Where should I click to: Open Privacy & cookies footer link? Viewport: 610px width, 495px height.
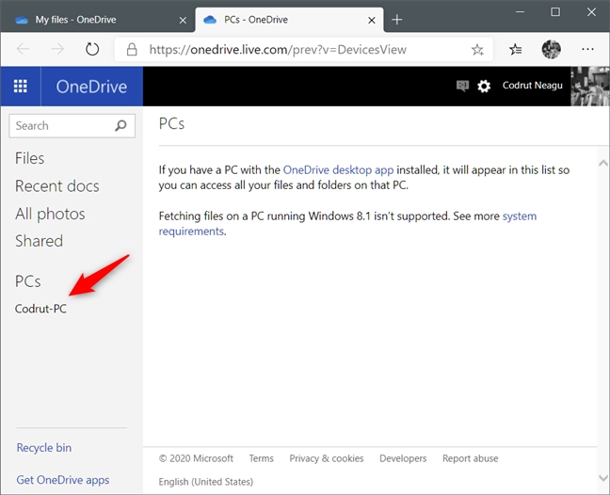pyautogui.click(x=327, y=458)
